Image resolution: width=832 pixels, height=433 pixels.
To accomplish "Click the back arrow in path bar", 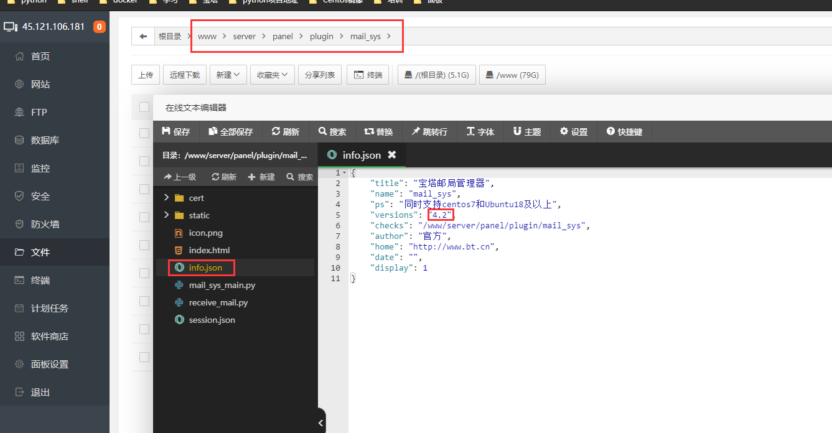I will (143, 37).
